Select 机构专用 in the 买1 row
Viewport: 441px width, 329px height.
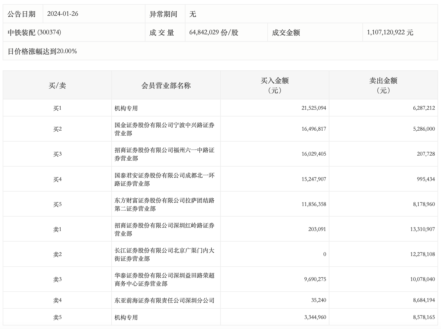point(126,108)
